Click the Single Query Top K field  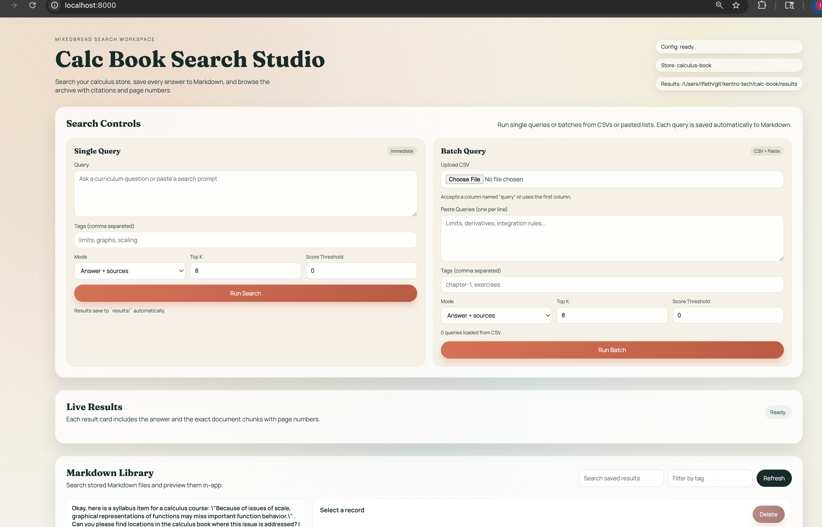pyautogui.click(x=245, y=271)
